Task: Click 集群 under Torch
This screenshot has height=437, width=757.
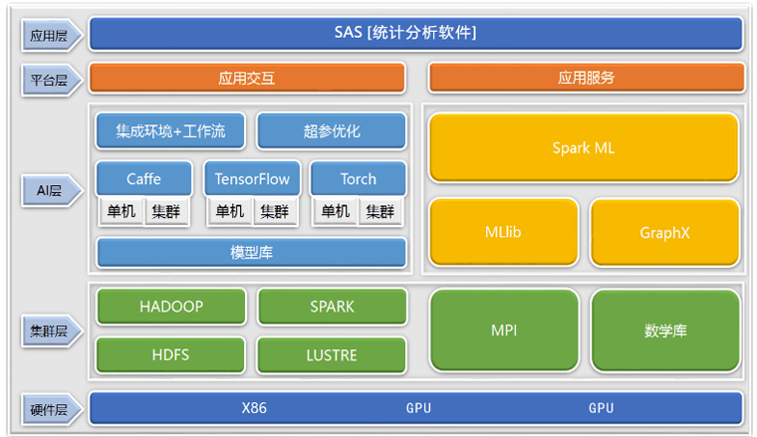Action: click(x=380, y=211)
